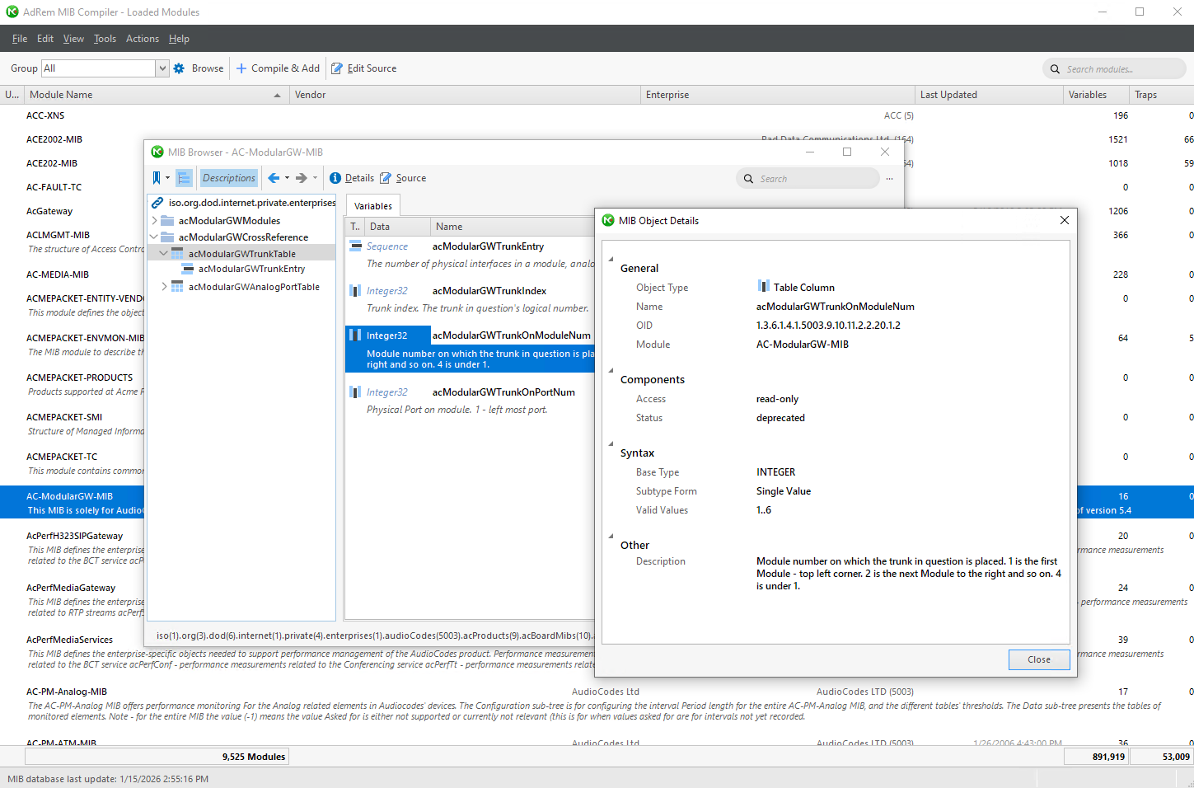This screenshot has height=788, width=1194.
Task: Click Compile & Add in main toolbar
Action: point(278,68)
